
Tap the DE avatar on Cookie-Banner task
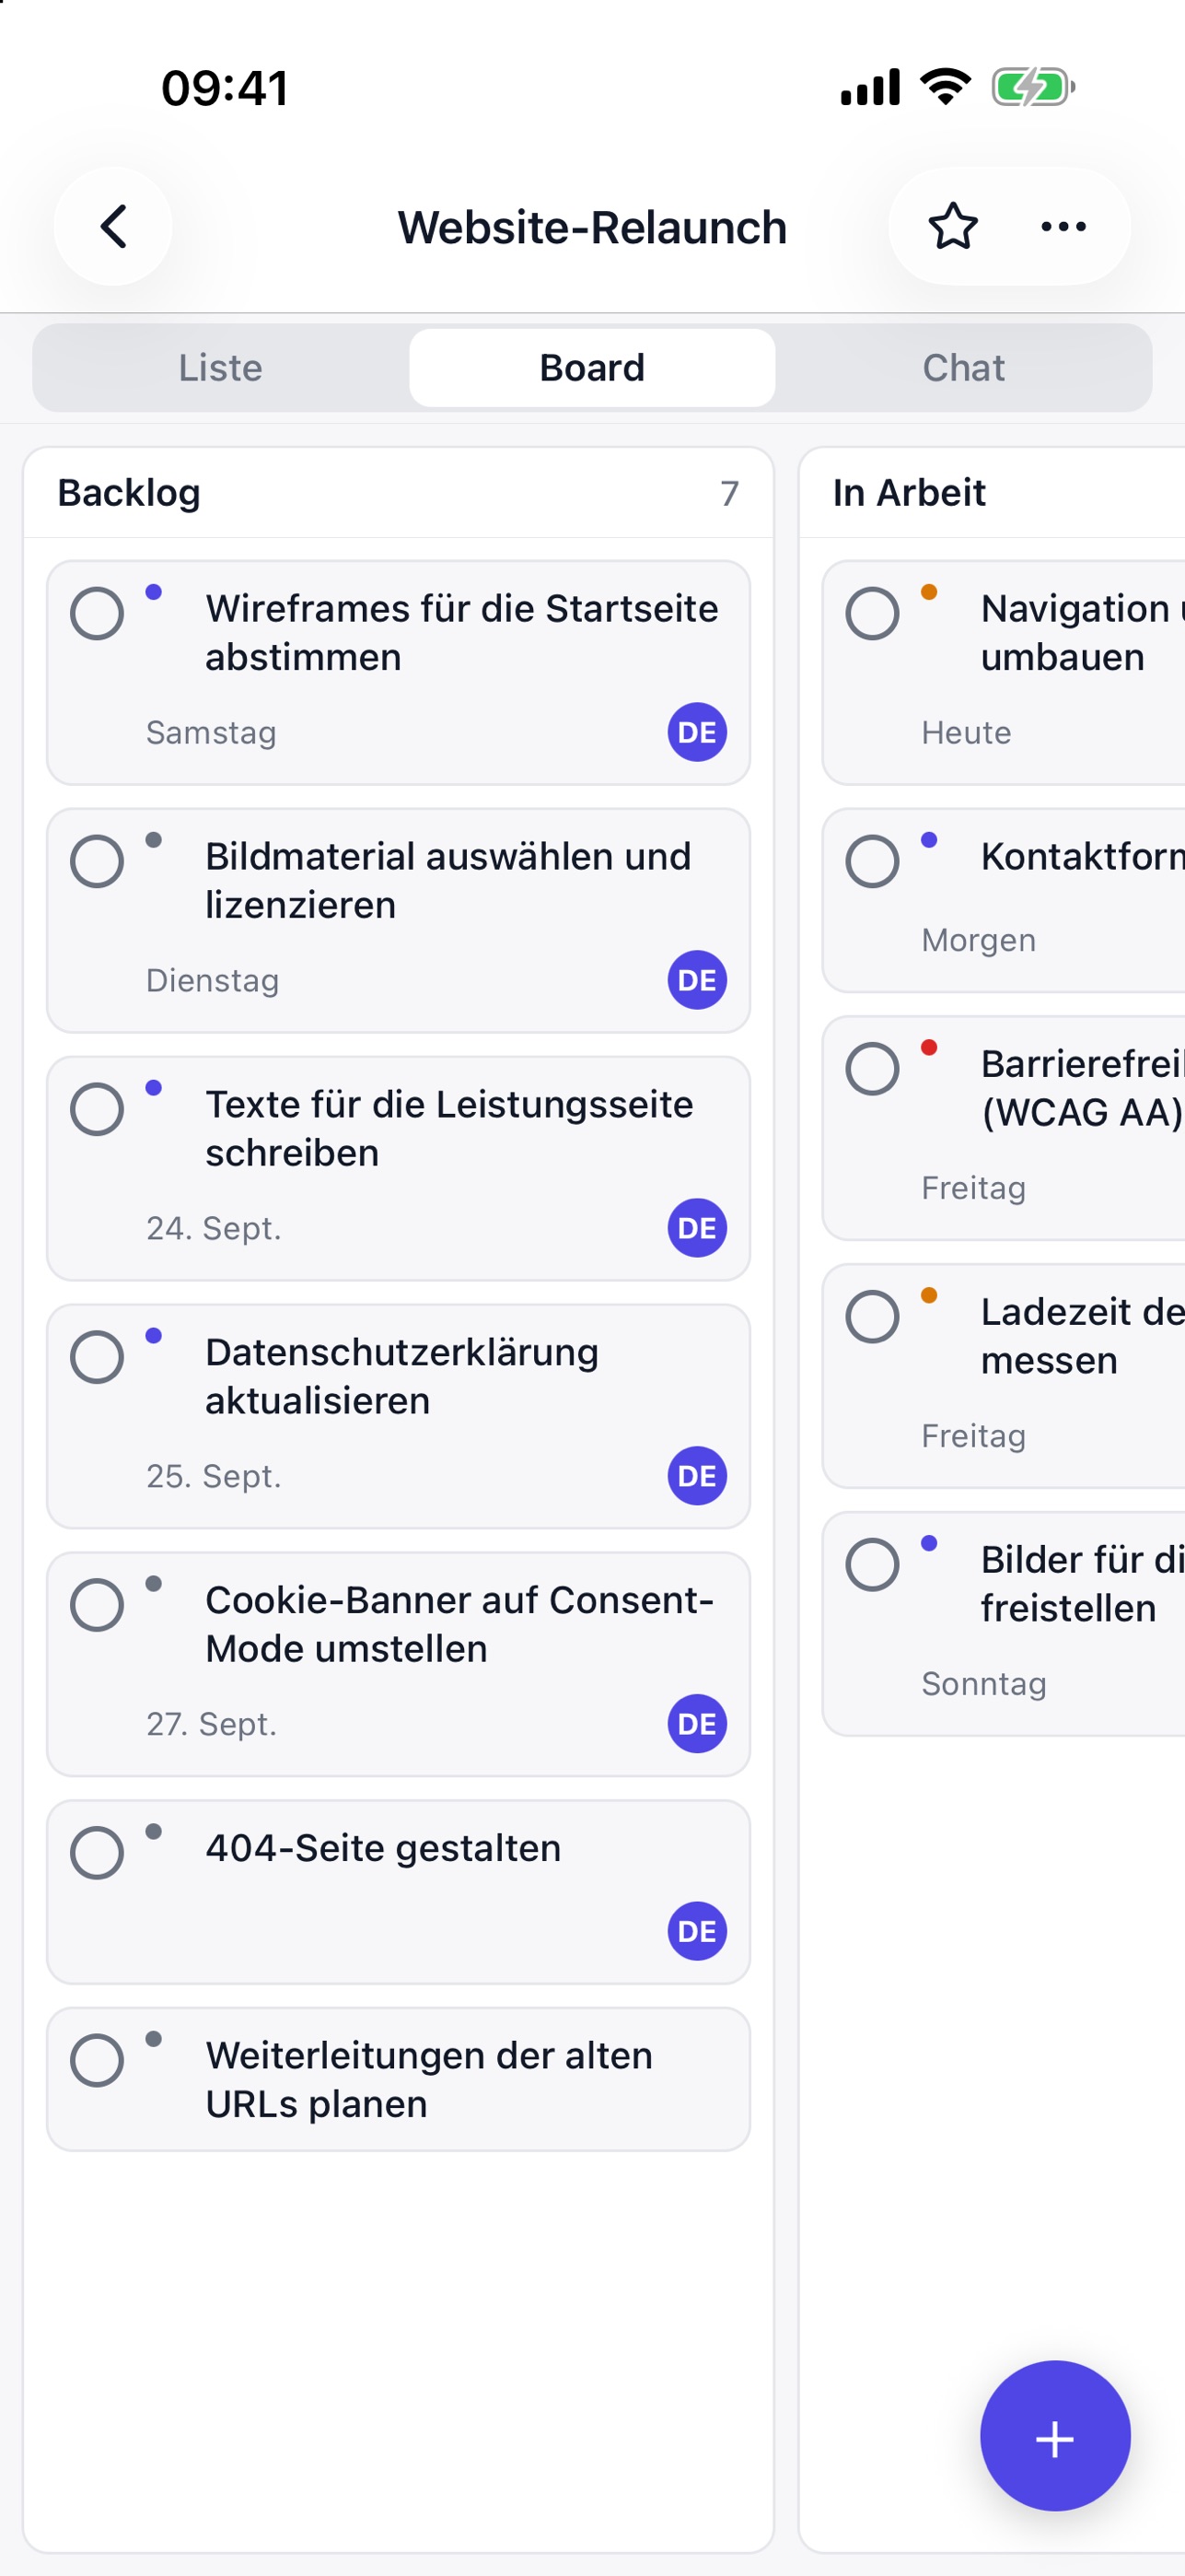(x=697, y=1724)
